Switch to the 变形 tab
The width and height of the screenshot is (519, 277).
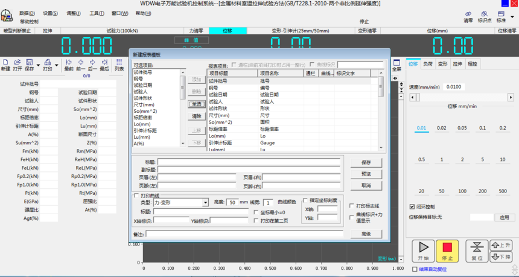click(442, 64)
